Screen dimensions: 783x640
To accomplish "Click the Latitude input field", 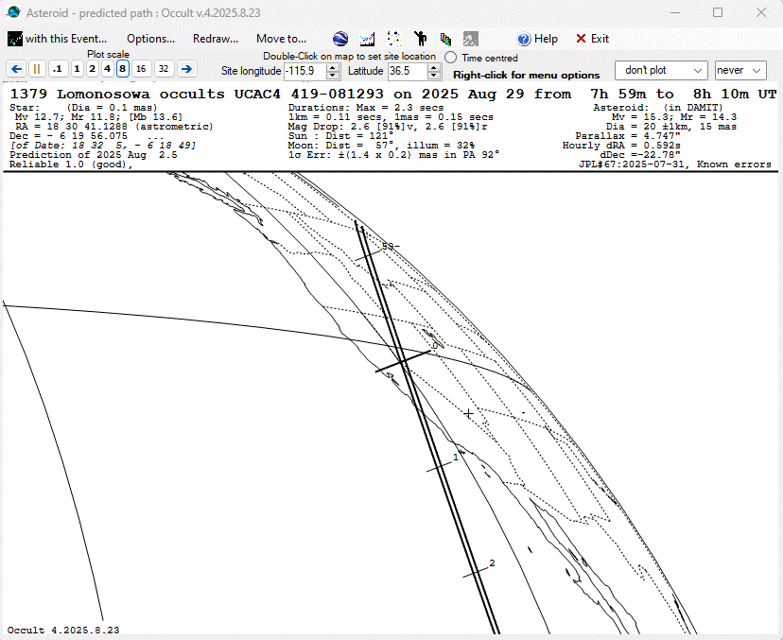I will (x=408, y=71).
